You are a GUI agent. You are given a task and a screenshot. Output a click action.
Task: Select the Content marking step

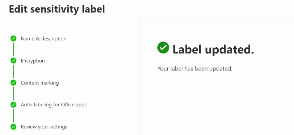(x=40, y=83)
